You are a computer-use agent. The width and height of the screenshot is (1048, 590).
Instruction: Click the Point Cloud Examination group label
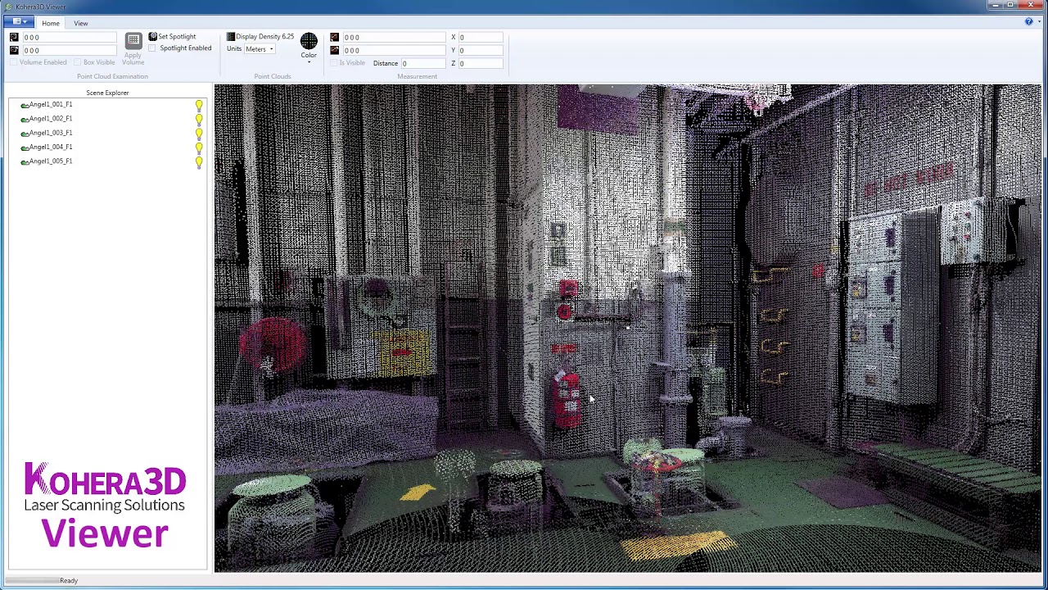[112, 76]
